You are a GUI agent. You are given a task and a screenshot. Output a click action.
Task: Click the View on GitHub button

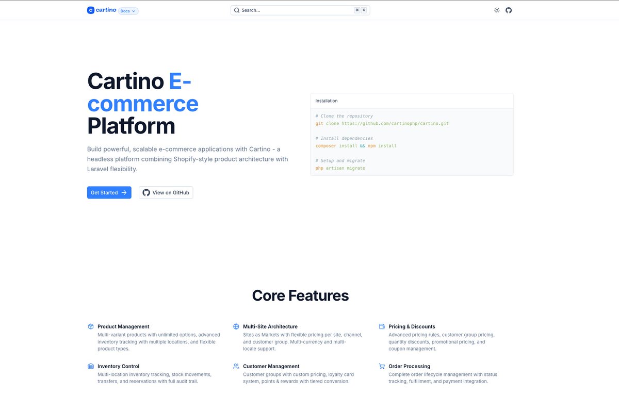(166, 192)
